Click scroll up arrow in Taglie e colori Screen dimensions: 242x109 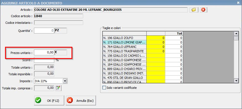(236, 34)
